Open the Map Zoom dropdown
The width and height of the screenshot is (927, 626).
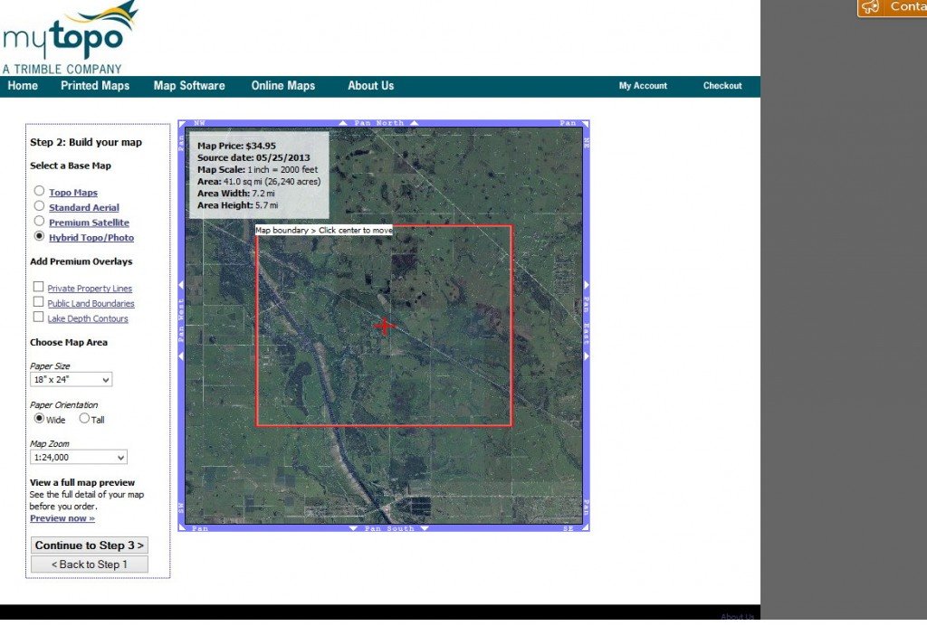click(79, 458)
